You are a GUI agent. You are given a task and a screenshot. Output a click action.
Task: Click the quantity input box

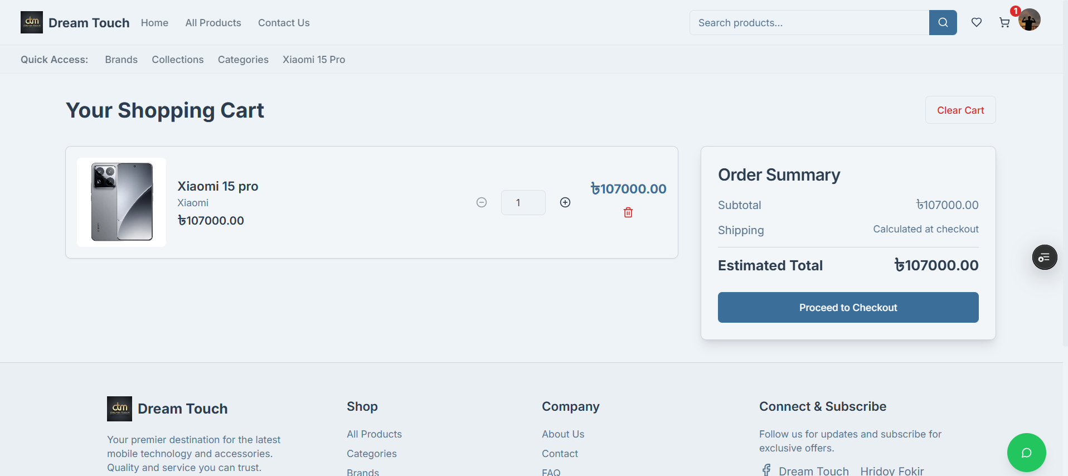[x=523, y=202]
